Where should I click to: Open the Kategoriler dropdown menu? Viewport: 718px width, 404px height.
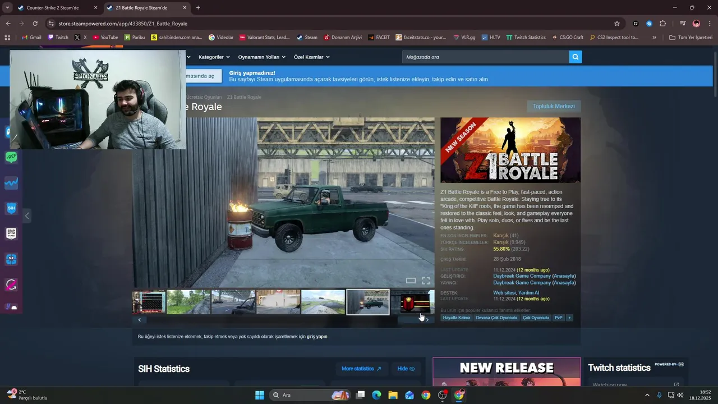click(214, 57)
